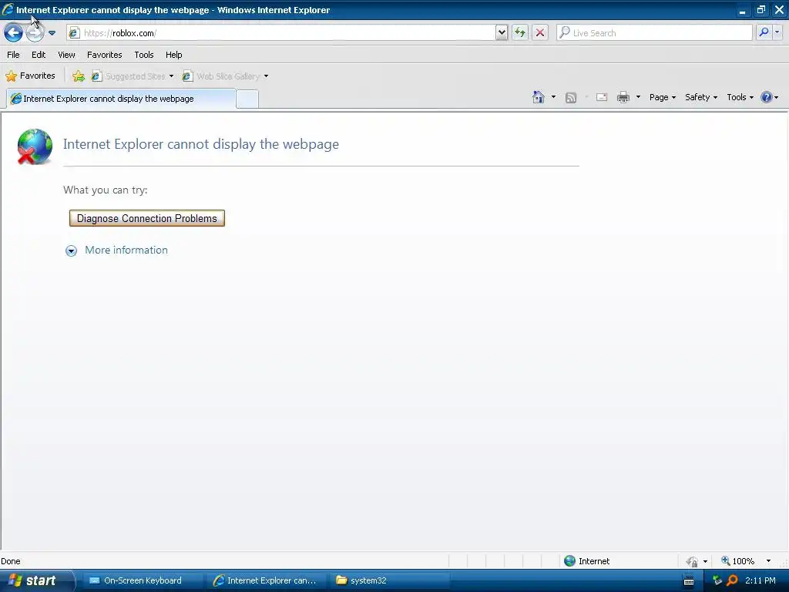
Task: Click the orange magnifier tray icon
Action: coord(733,580)
